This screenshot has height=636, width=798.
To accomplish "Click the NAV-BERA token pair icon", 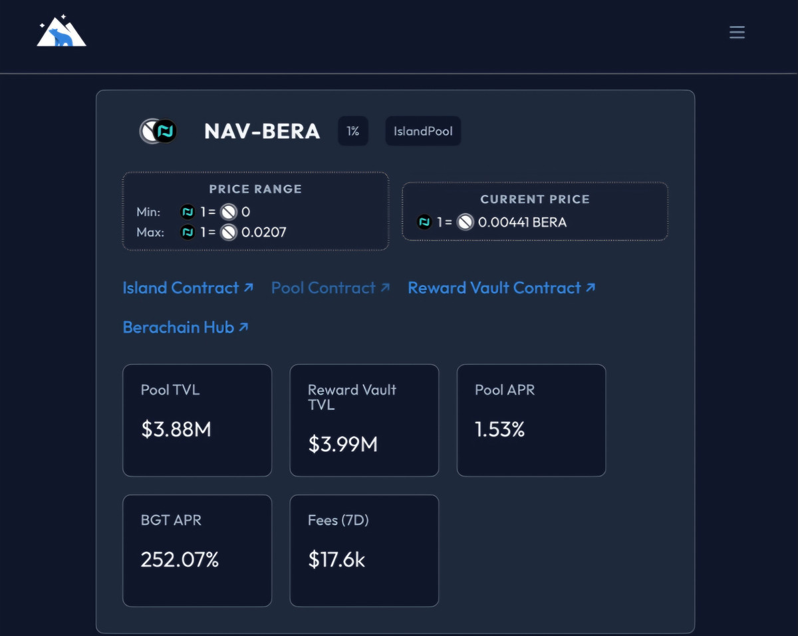I will 158,132.
